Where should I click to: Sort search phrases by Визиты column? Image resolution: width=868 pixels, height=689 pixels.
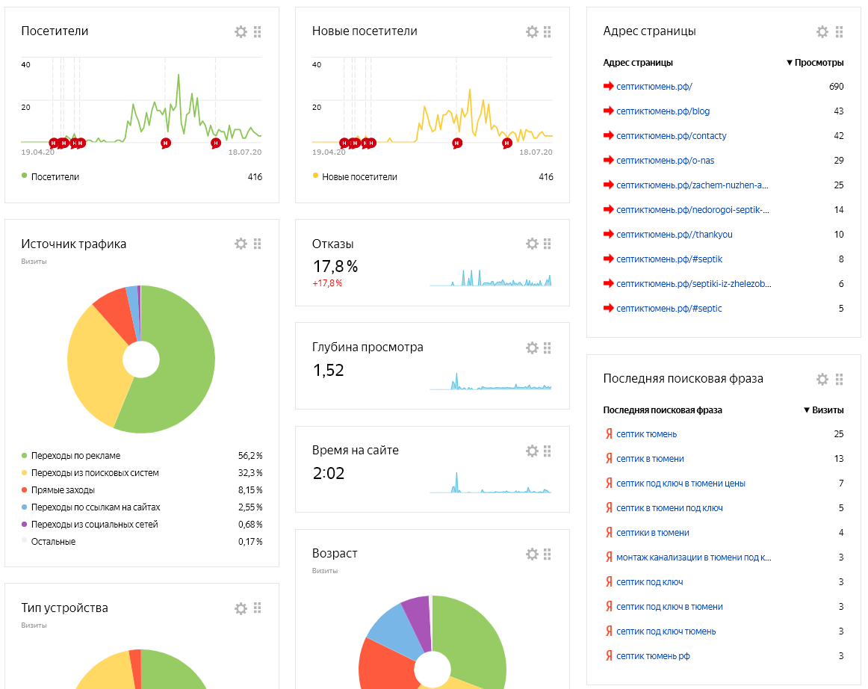coord(824,410)
